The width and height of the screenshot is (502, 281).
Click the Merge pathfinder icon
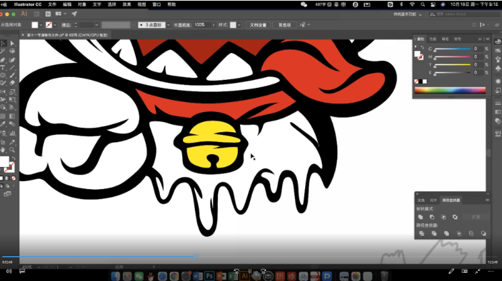446,234
